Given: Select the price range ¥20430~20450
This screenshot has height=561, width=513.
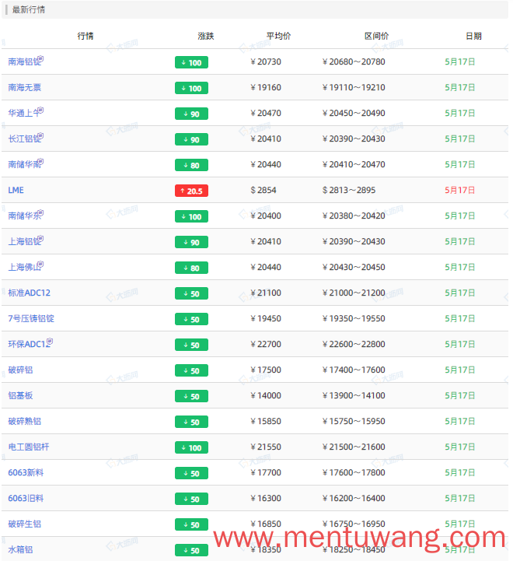Looking at the screenshot, I should (x=354, y=267).
